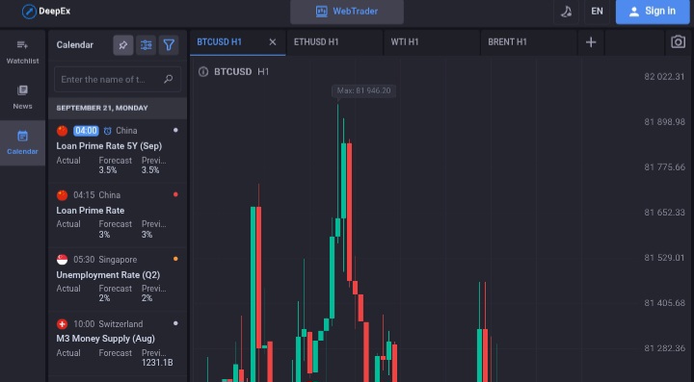Open the News sidebar panel
The height and width of the screenshot is (382, 694).
click(22, 97)
